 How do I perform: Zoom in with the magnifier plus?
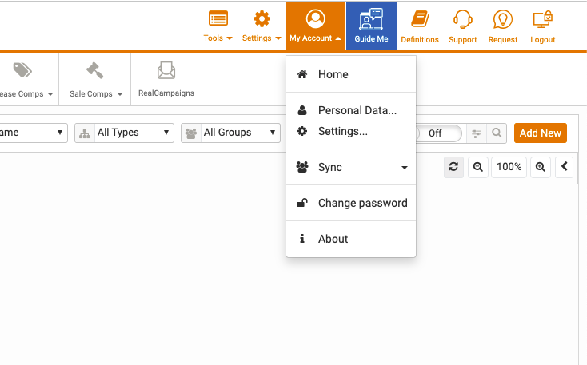click(x=540, y=167)
